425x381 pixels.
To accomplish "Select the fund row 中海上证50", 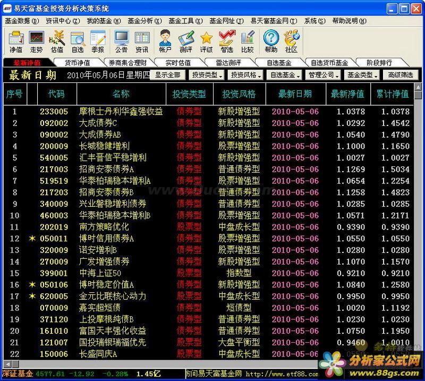I will 208,273.
